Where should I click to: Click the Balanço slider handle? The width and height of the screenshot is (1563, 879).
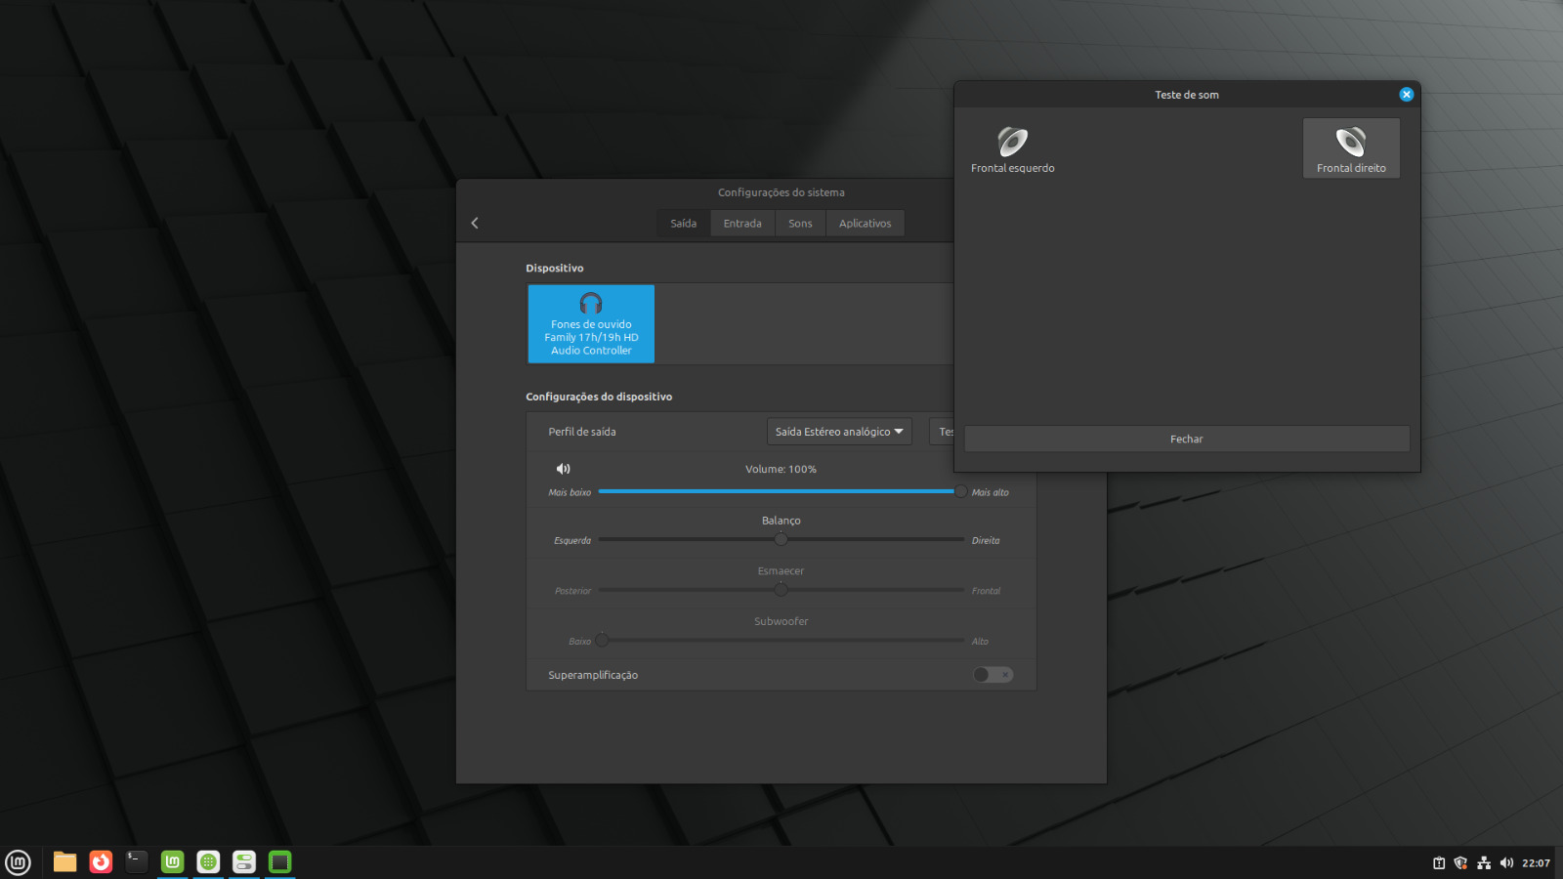tap(781, 539)
